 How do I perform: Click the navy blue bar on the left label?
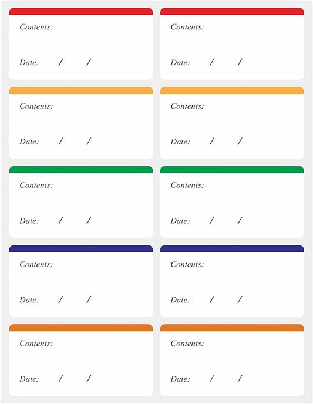[81, 248]
